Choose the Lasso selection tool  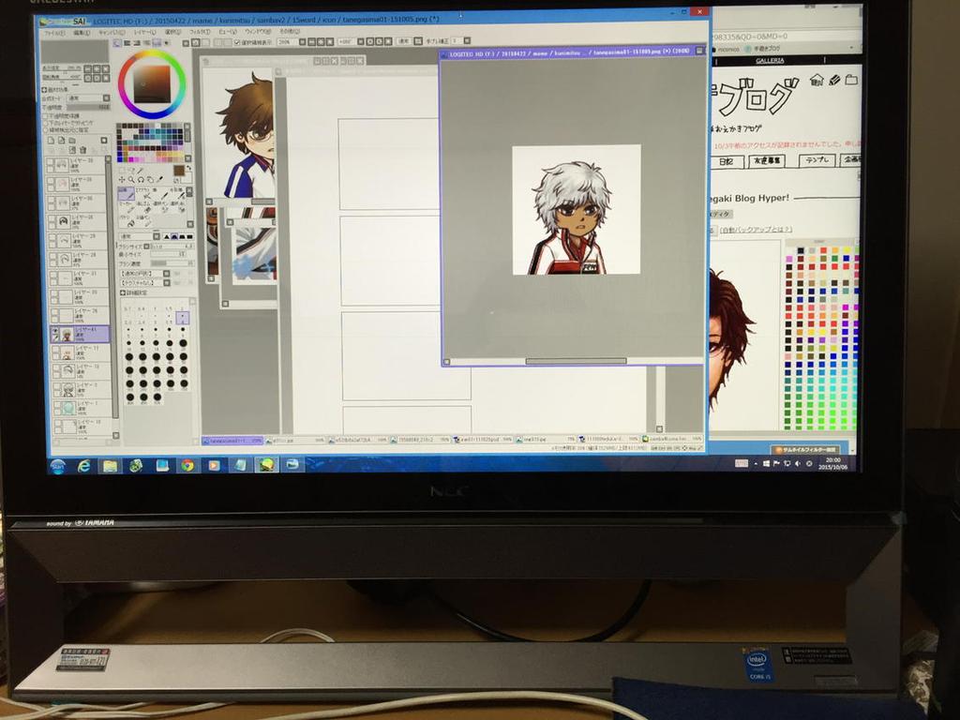click(x=130, y=170)
